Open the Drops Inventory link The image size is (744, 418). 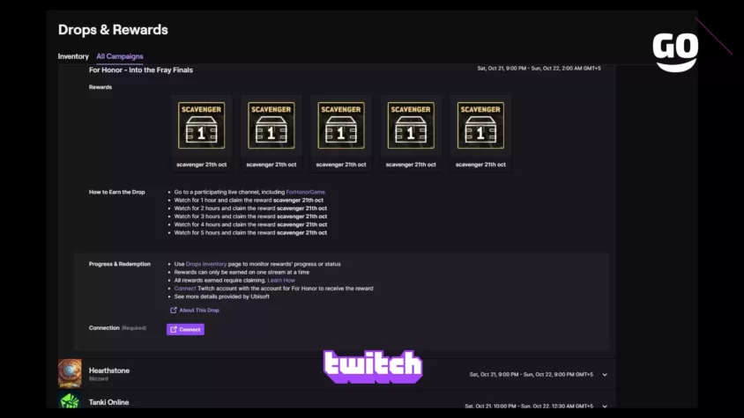point(206,264)
